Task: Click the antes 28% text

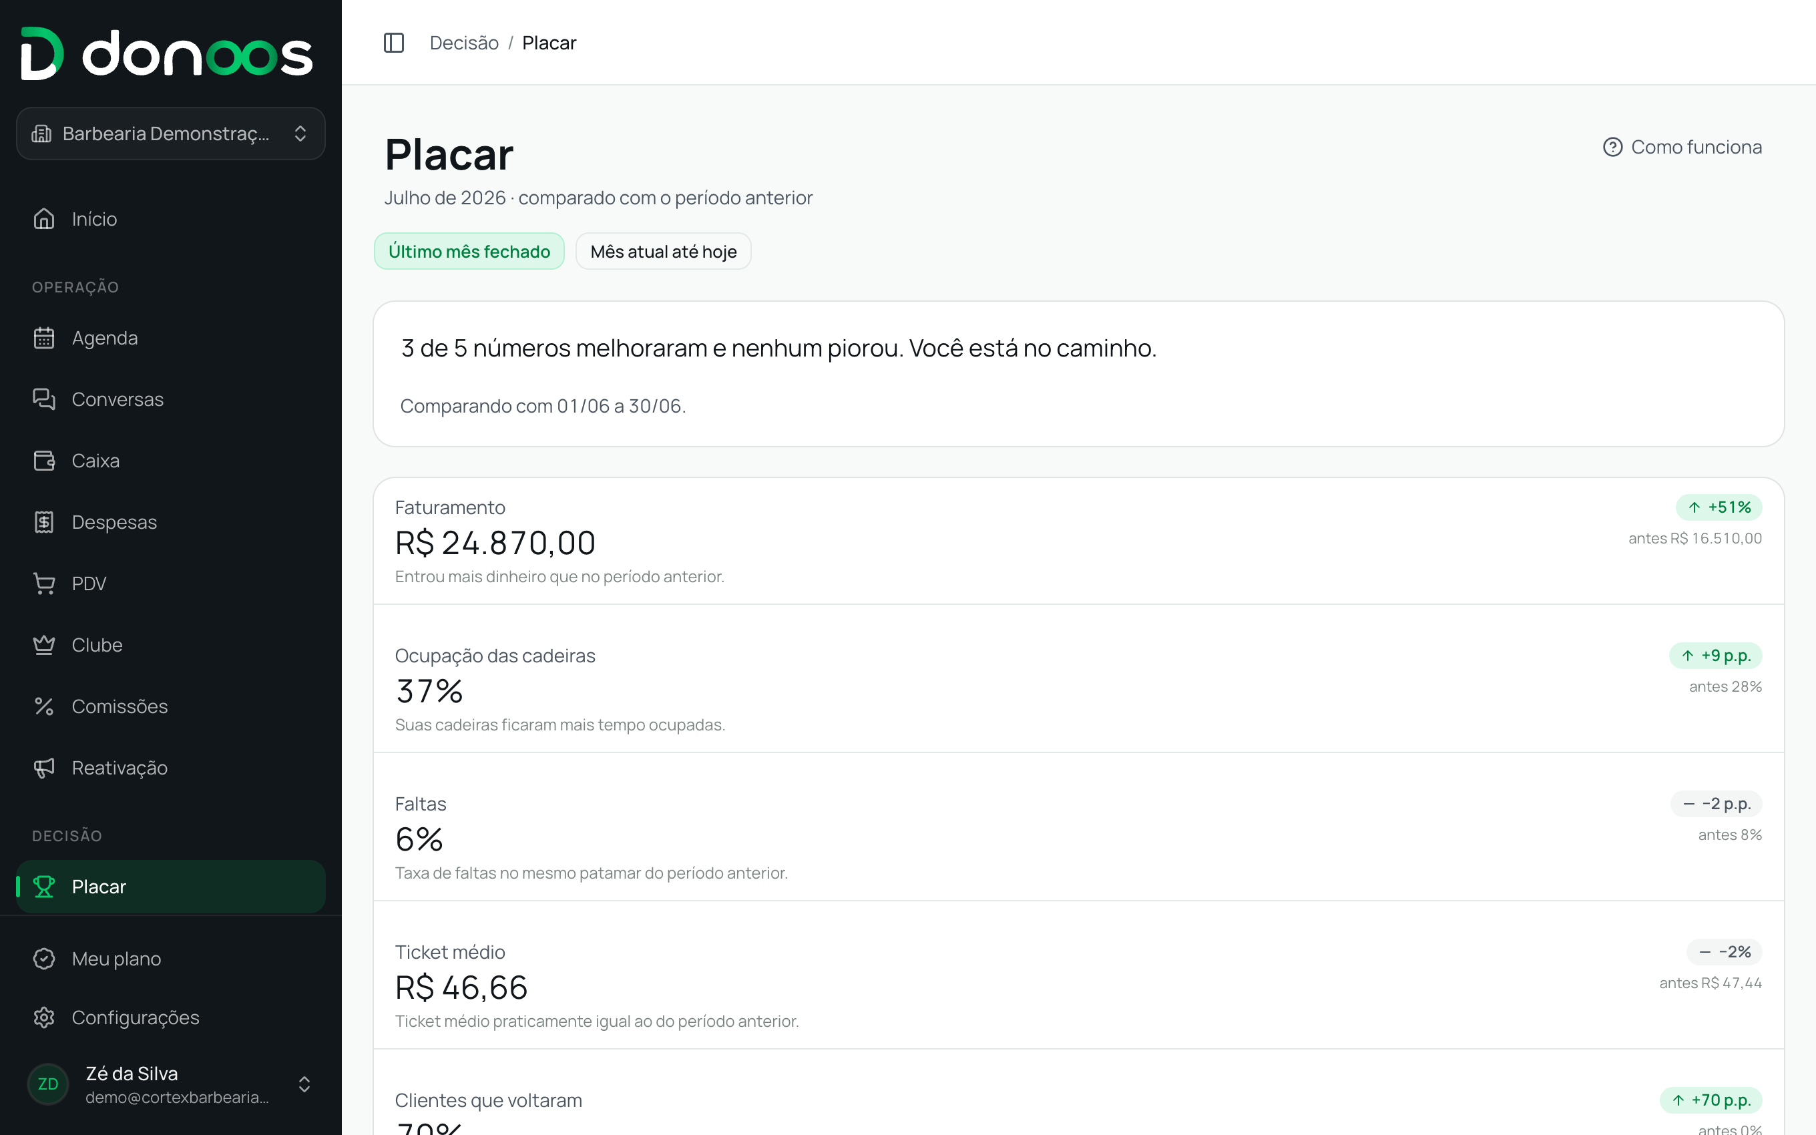Action: pos(1725,686)
